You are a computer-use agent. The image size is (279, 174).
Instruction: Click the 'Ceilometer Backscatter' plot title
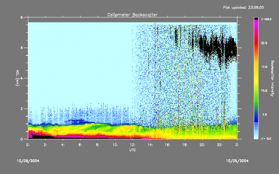(133, 15)
